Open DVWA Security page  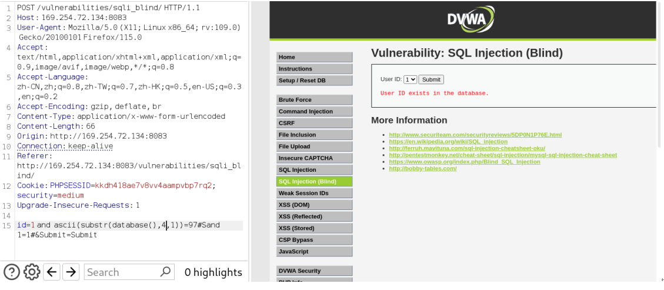pyautogui.click(x=314, y=271)
